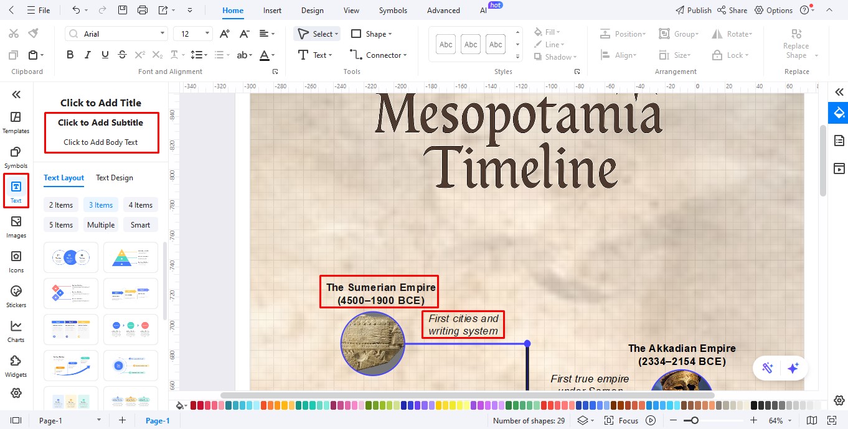Image resolution: width=848 pixels, height=429 pixels.
Task: Expand the Shape dropdown in Tools
Action: tap(389, 34)
